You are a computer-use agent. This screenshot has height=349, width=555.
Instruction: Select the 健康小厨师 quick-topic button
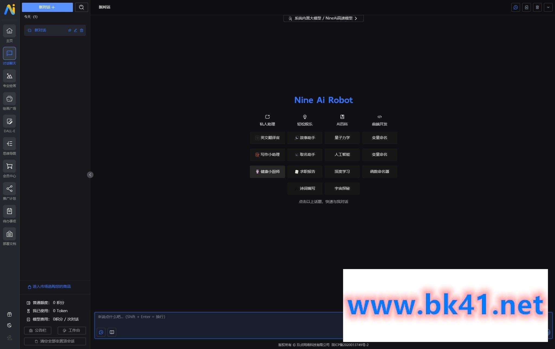pos(267,171)
